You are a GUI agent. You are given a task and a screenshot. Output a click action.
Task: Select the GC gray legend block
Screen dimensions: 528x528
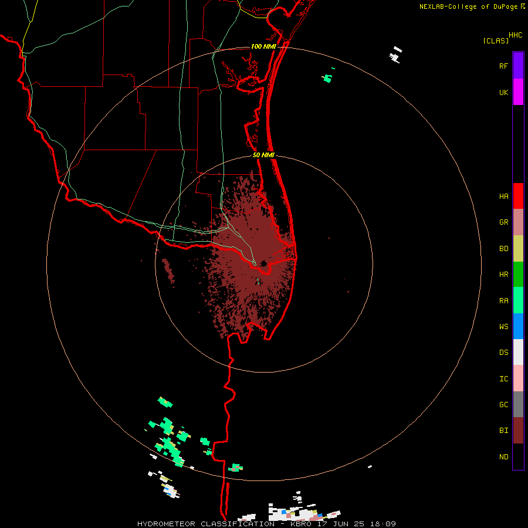click(x=518, y=404)
